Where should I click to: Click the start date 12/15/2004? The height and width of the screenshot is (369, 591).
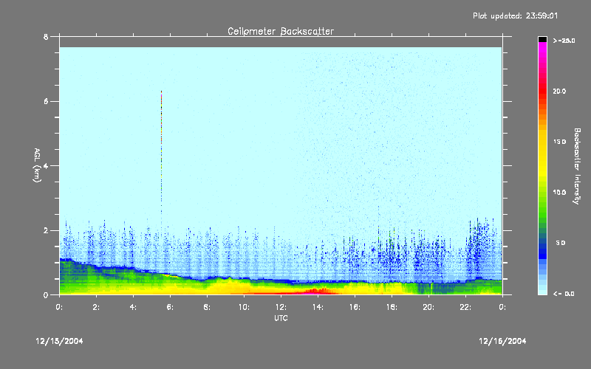pyautogui.click(x=59, y=341)
